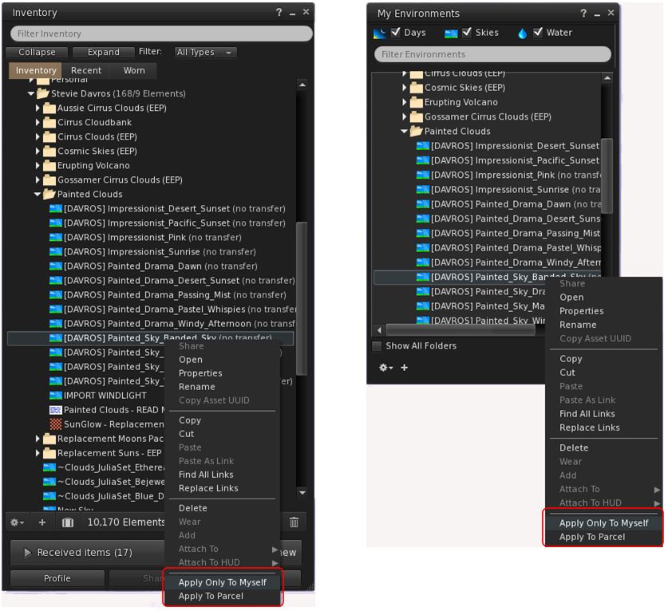
Task: Open the All Types filter dropdown
Action: click(x=206, y=52)
